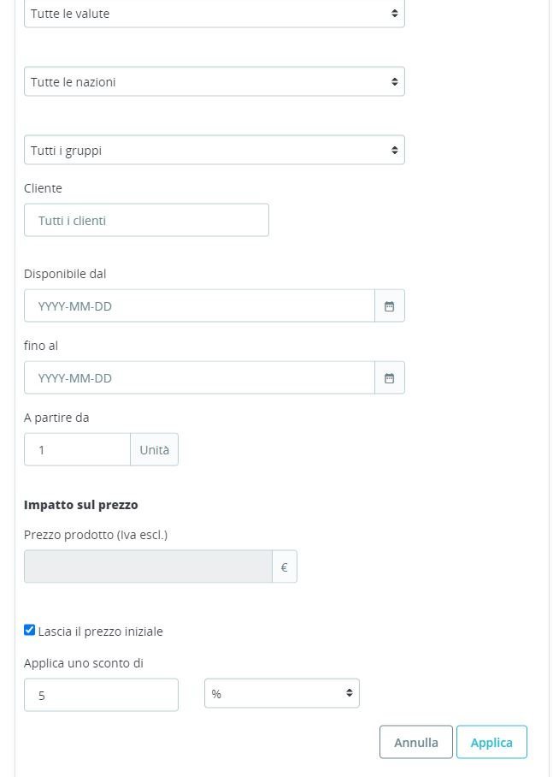Click the Annulla button
The height and width of the screenshot is (777, 553).
(416, 742)
